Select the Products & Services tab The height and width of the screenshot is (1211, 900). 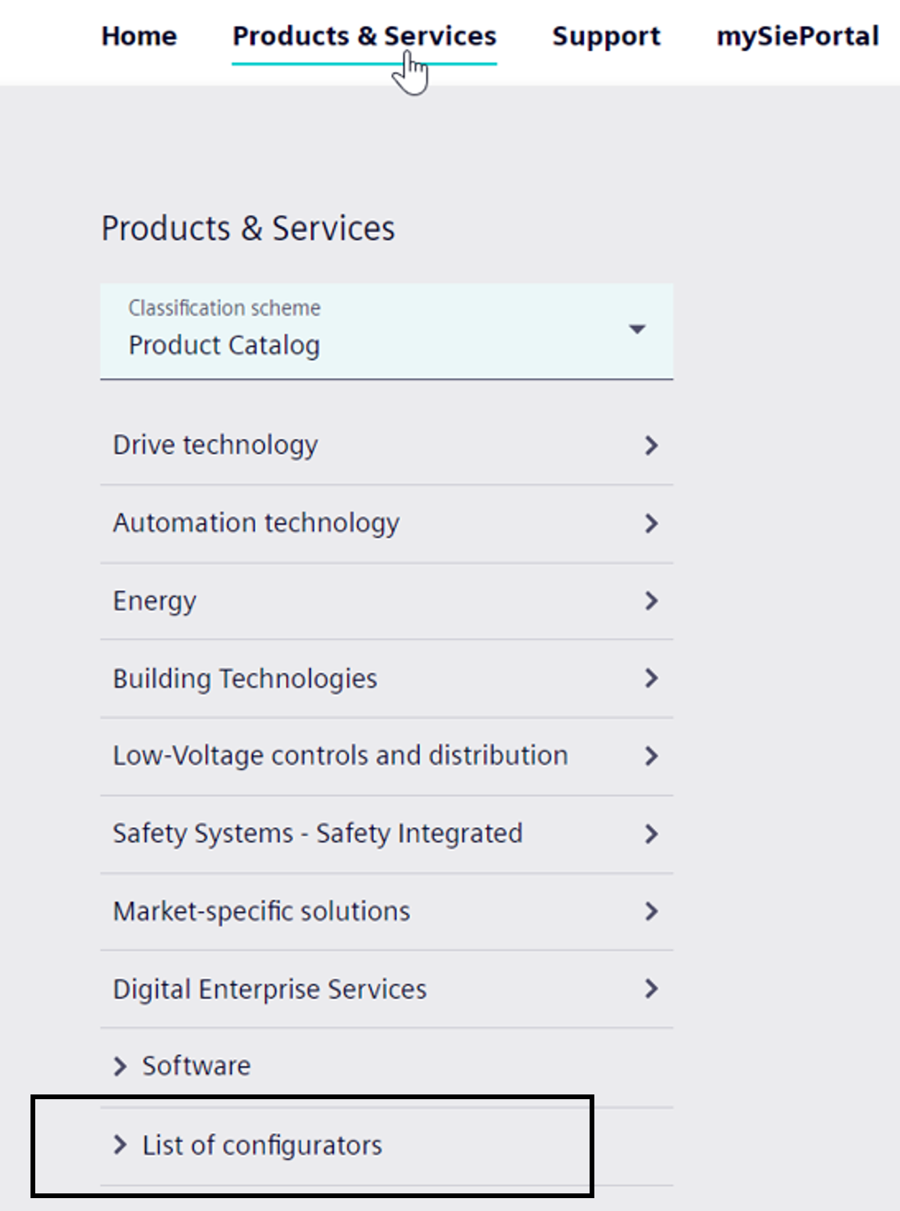tap(364, 36)
